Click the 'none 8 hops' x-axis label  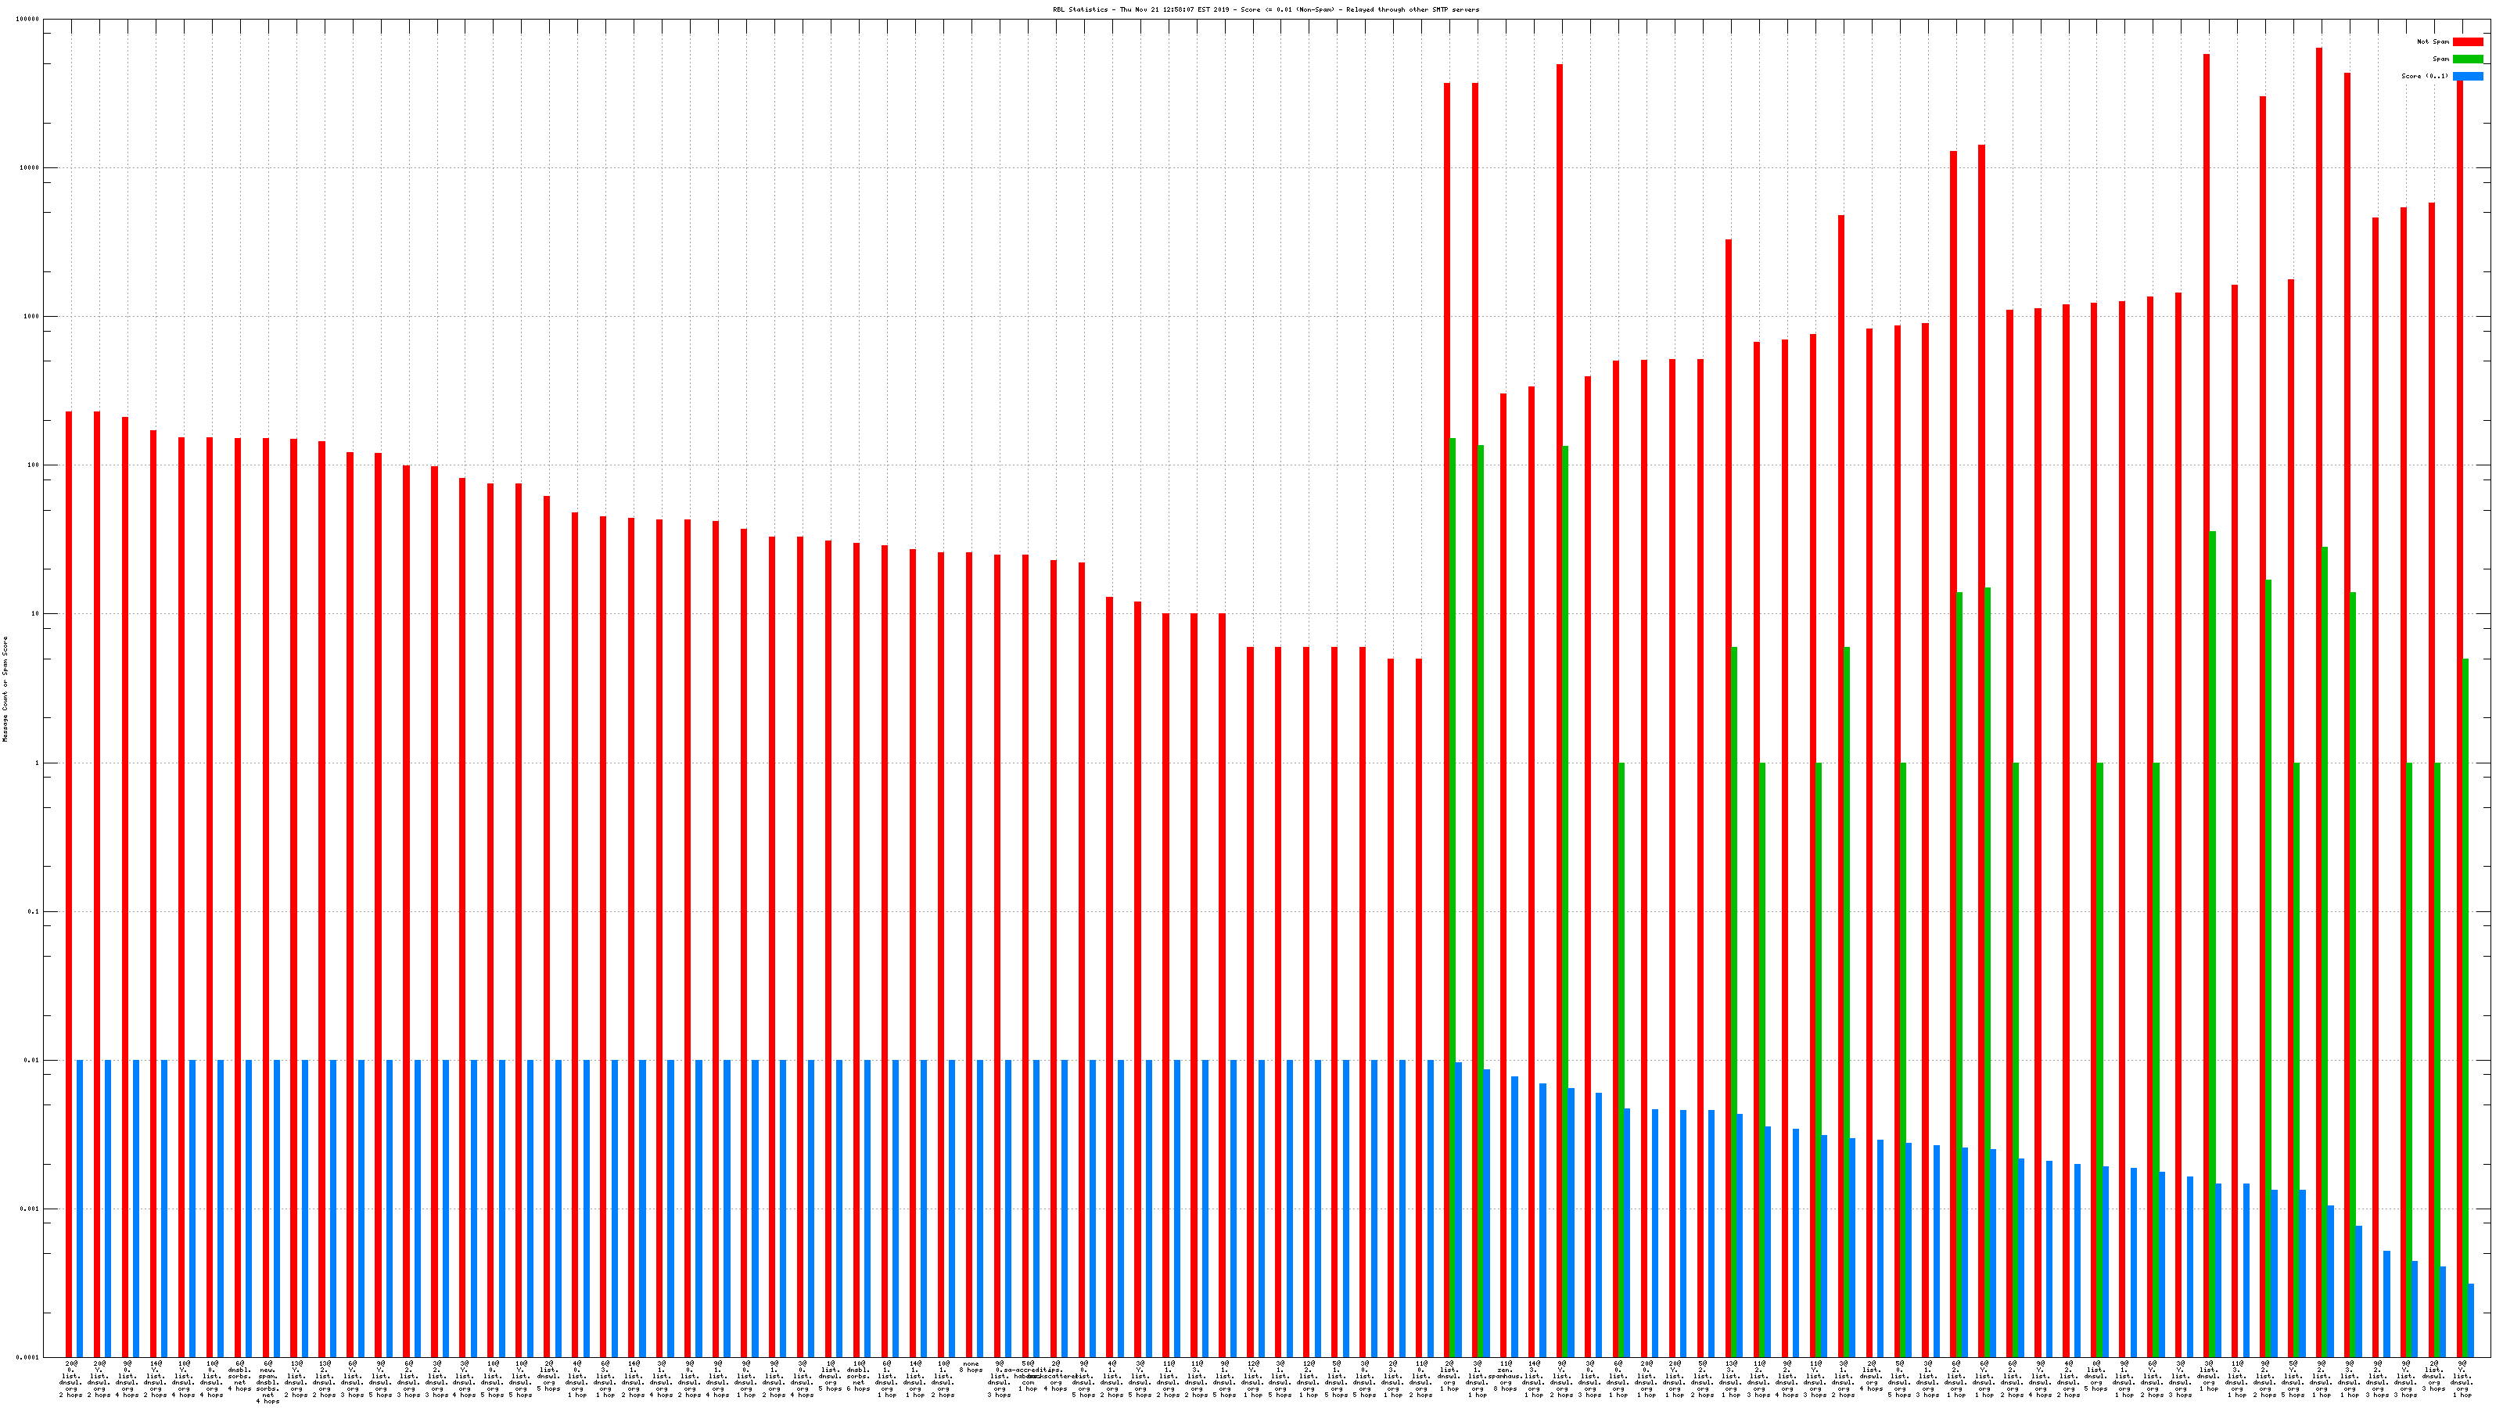point(971,1367)
